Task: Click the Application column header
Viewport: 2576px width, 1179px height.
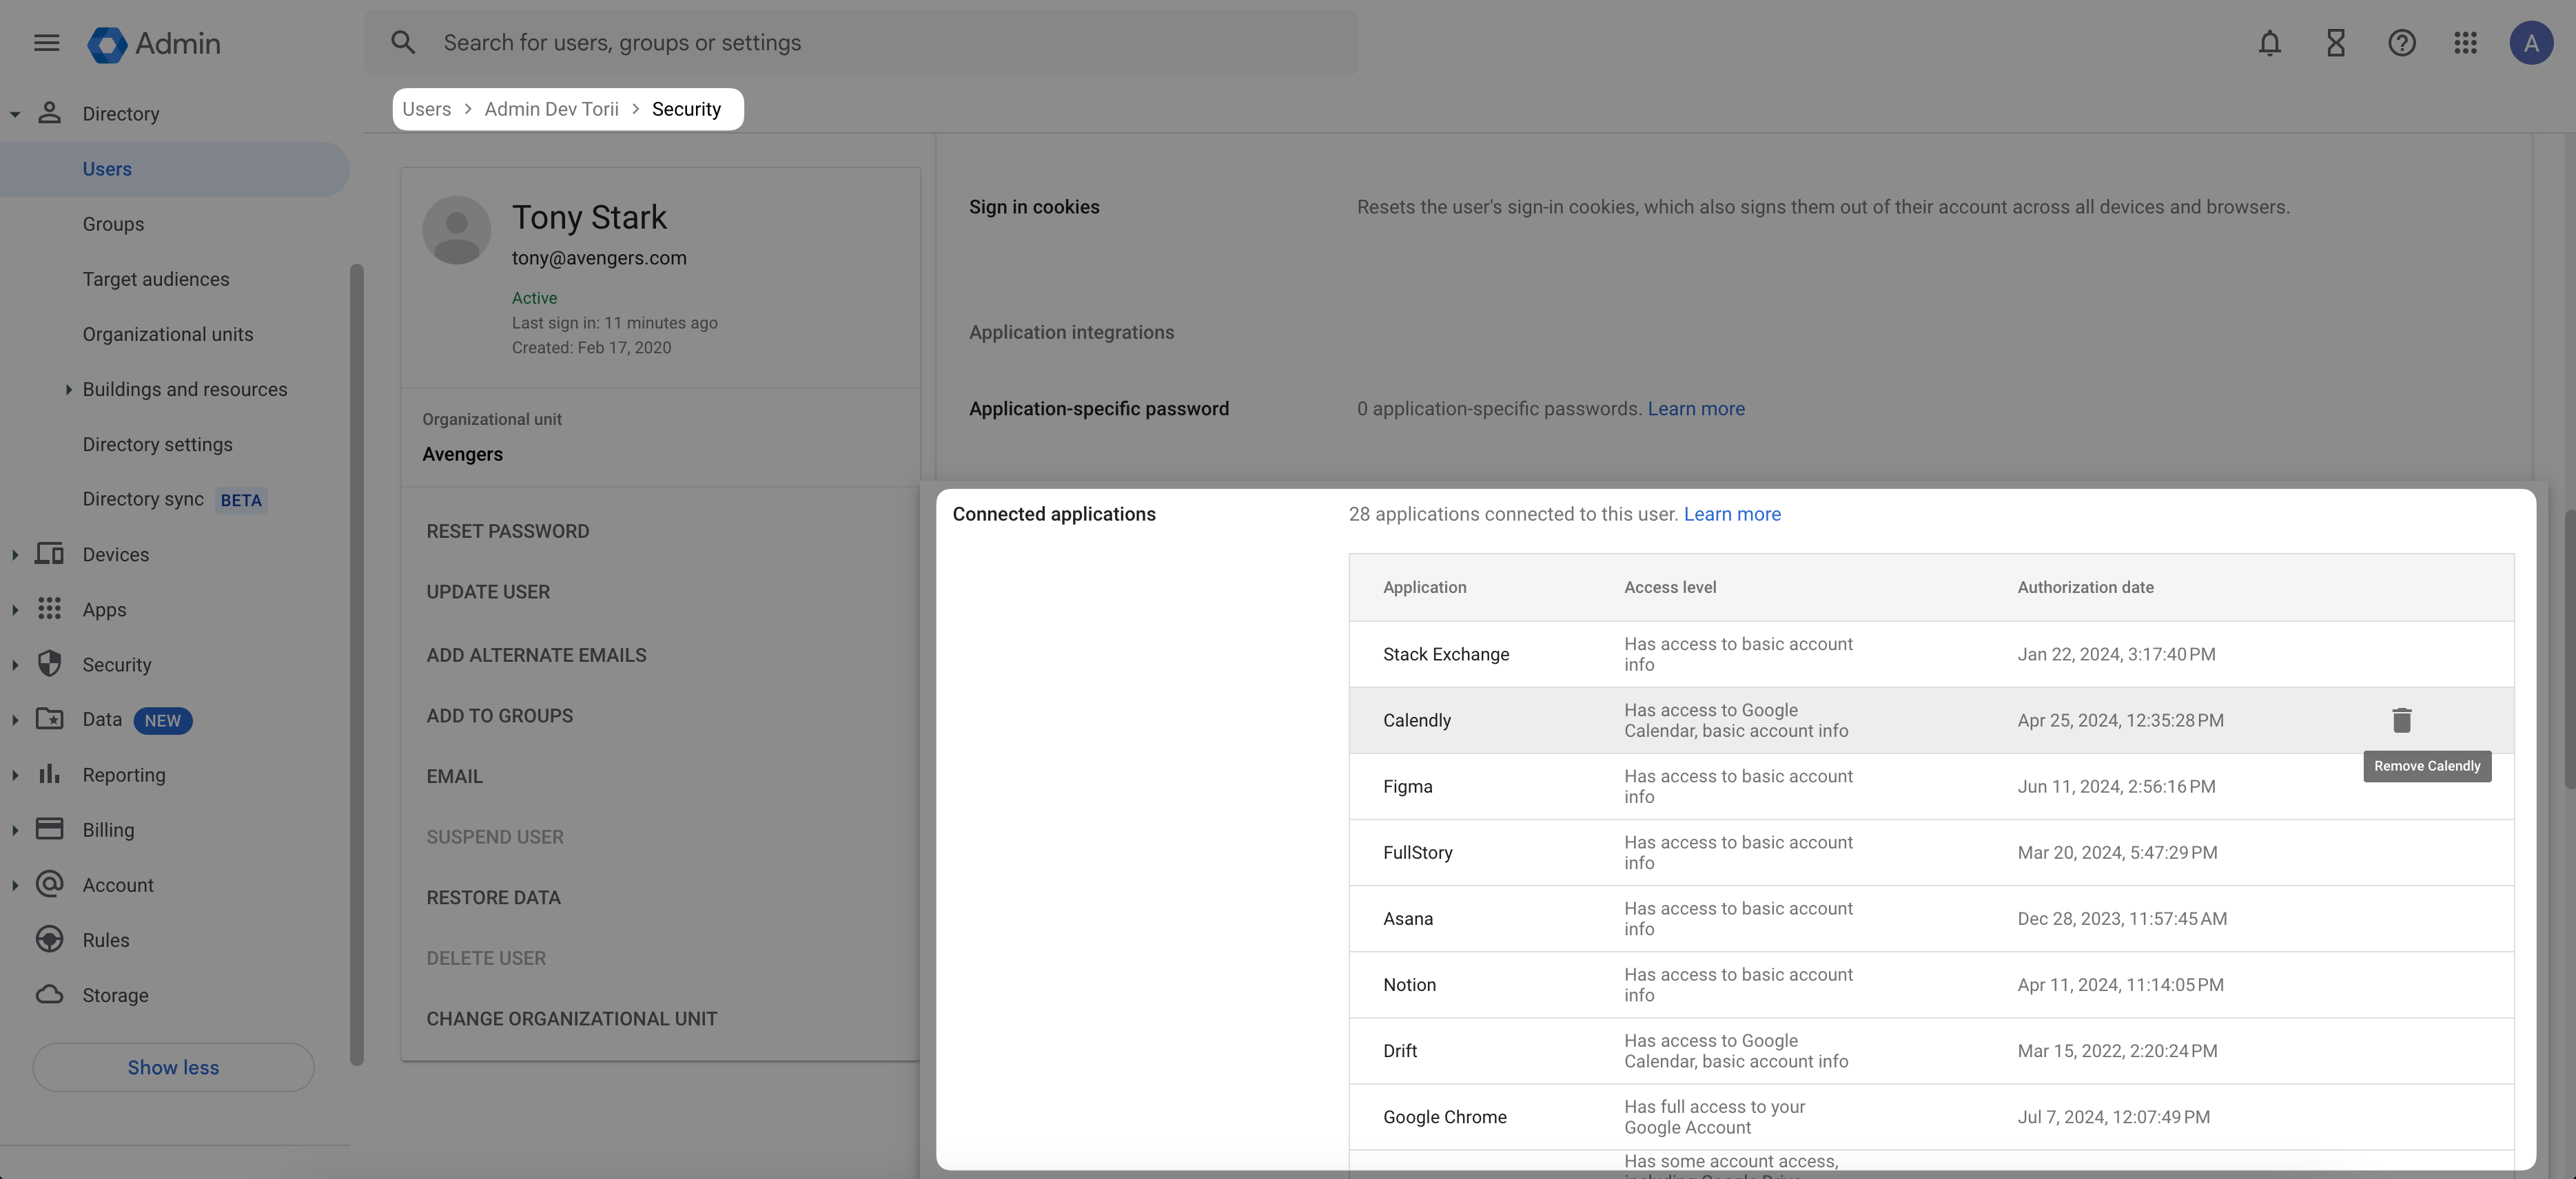Action: (1424, 587)
